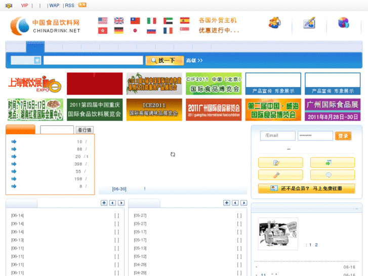Select the United States flag icon
The height and width of the screenshot is (276, 368).
click(x=103, y=21)
